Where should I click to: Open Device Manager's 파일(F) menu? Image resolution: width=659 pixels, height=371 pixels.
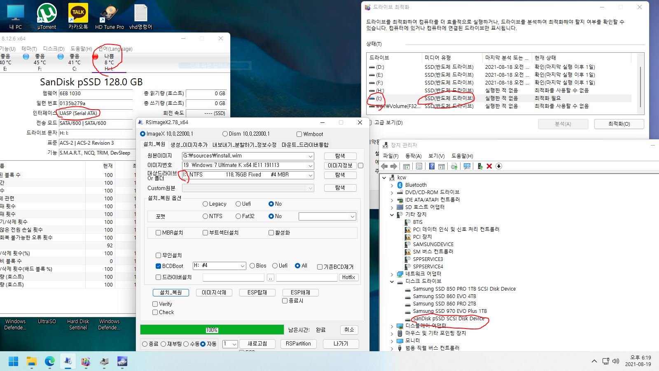(390, 156)
